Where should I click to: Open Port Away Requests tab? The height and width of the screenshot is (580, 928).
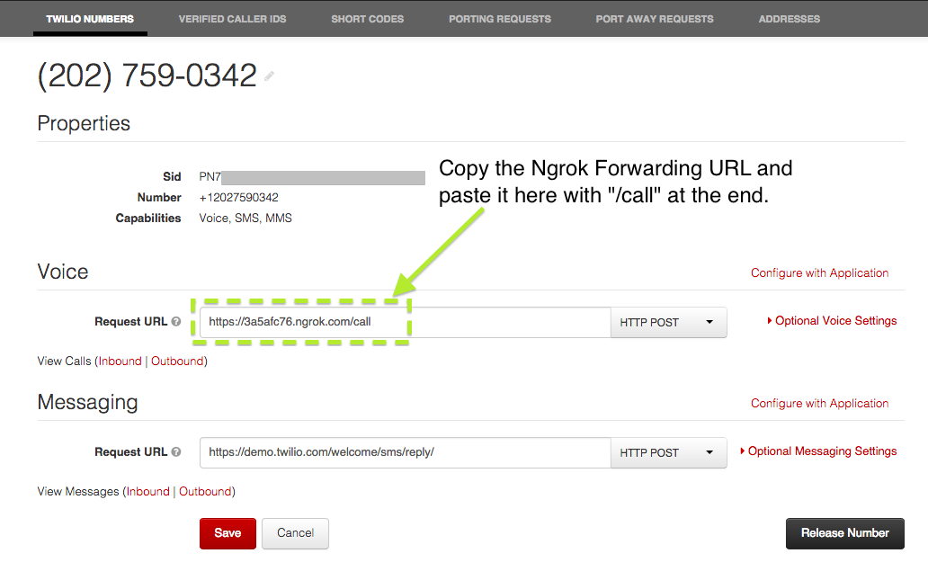pos(655,19)
